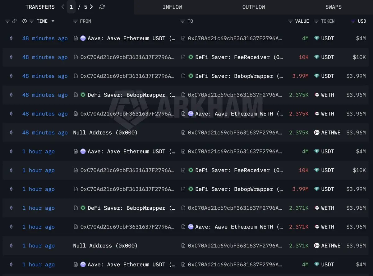The height and width of the screenshot is (276, 373).
Task: Click the link icon in table header
Action: (x=14, y=21)
